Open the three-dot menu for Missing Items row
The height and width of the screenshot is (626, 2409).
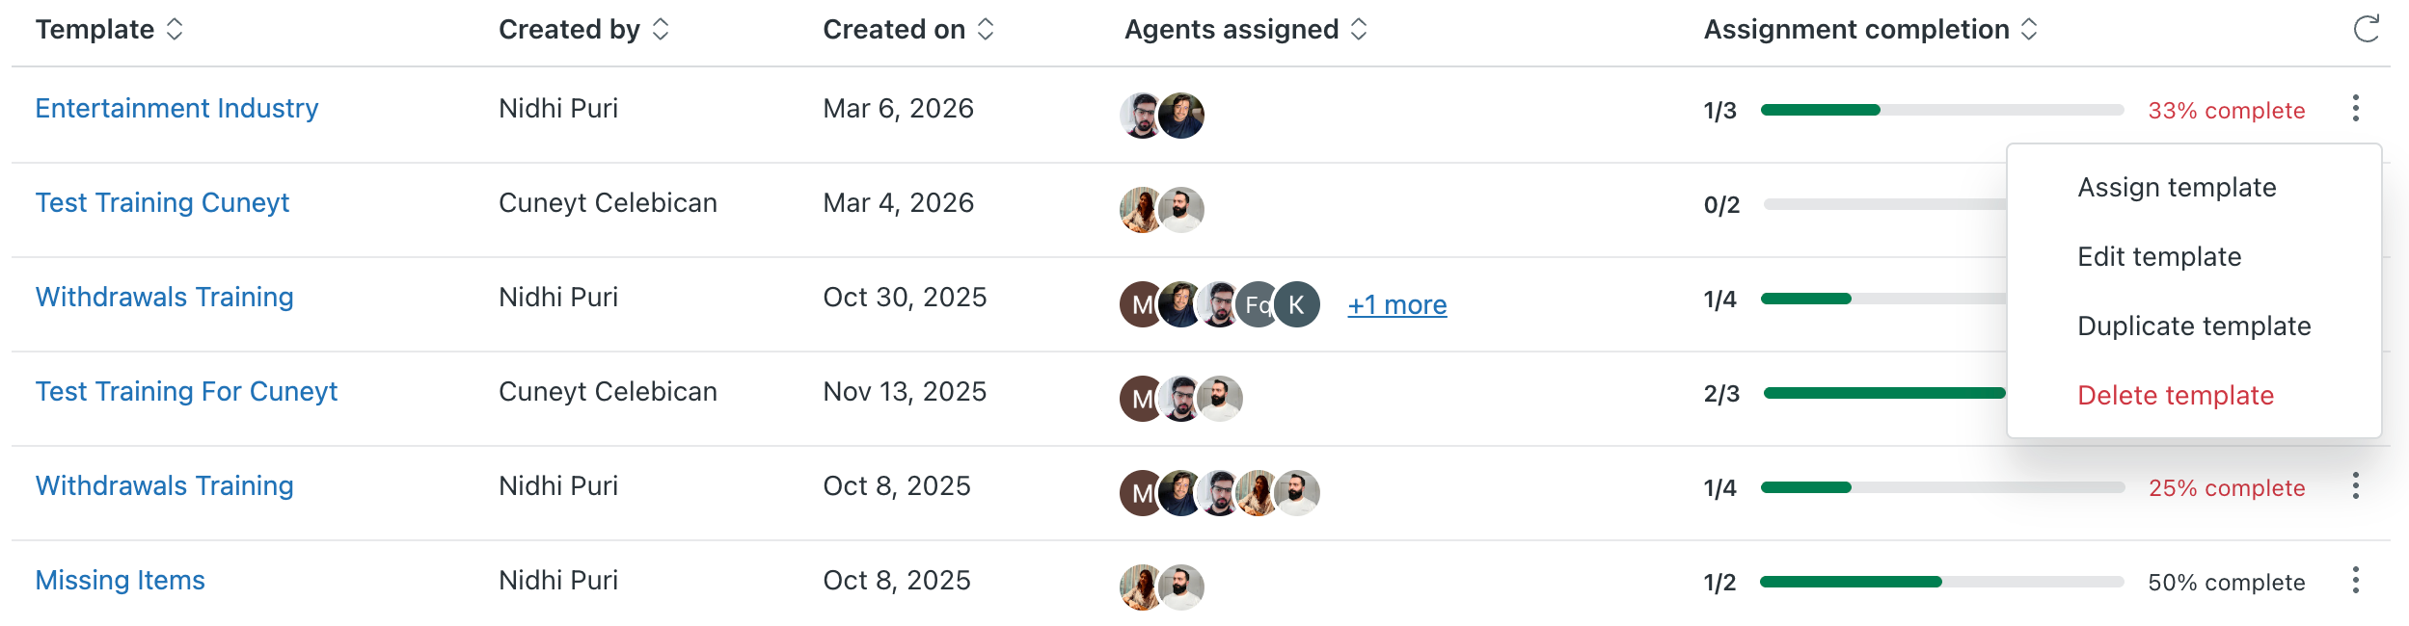click(2355, 580)
